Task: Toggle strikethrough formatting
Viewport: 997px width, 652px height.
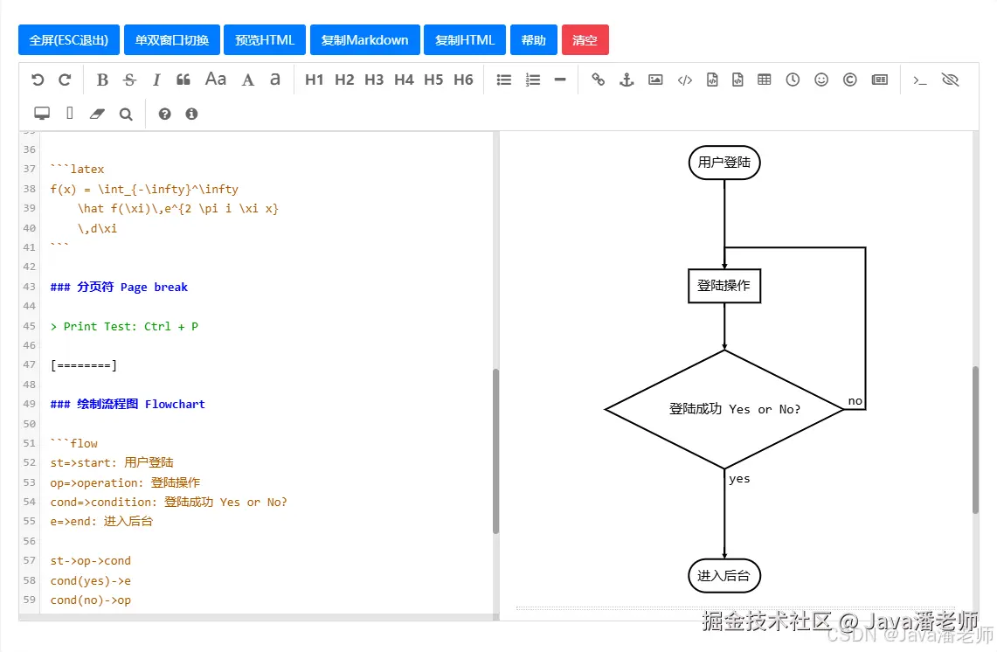Action: (129, 80)
